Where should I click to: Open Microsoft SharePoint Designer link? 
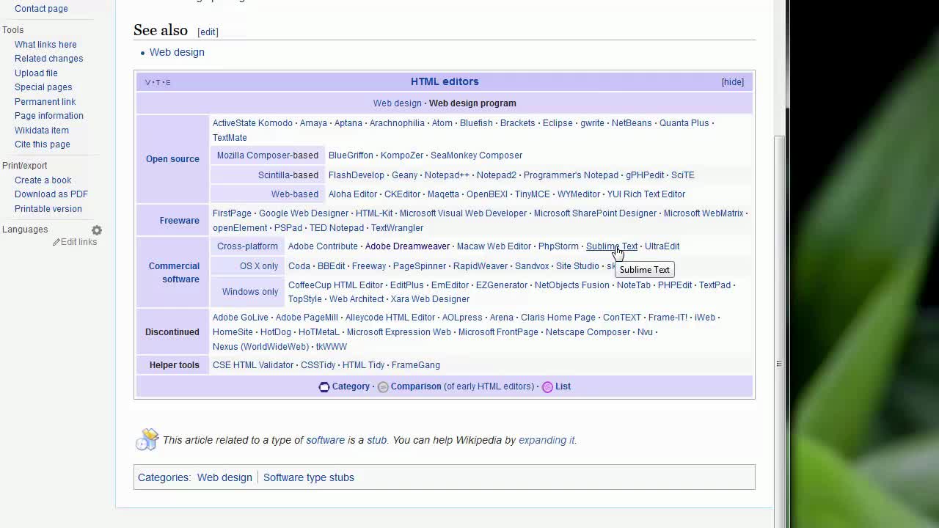pyautogui.click(x=595, y=213)
